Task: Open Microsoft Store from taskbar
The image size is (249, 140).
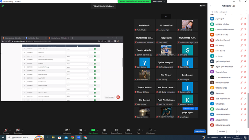Action: [x=60, y=137]
